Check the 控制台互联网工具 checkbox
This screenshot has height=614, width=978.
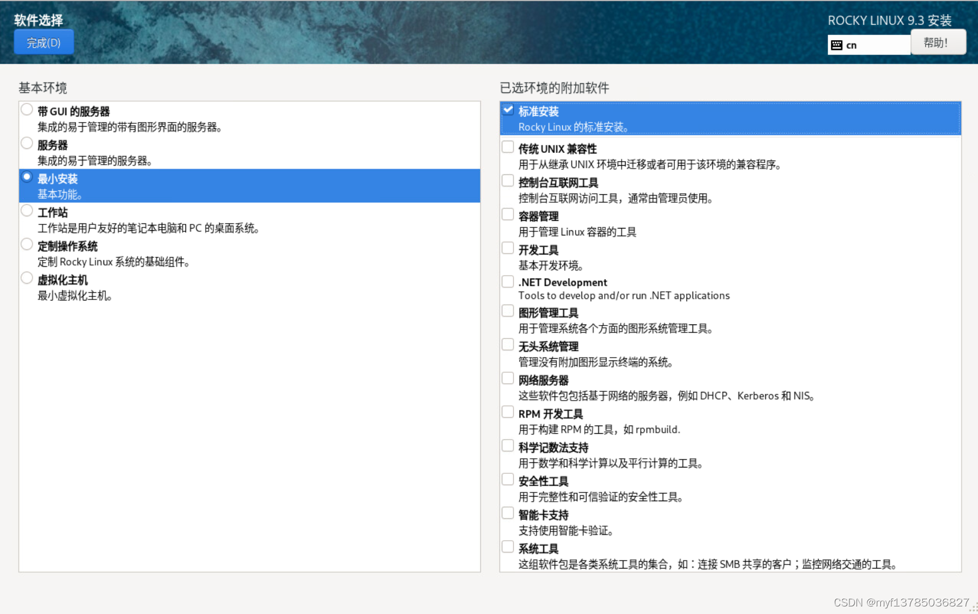click(x=508, y=181)
